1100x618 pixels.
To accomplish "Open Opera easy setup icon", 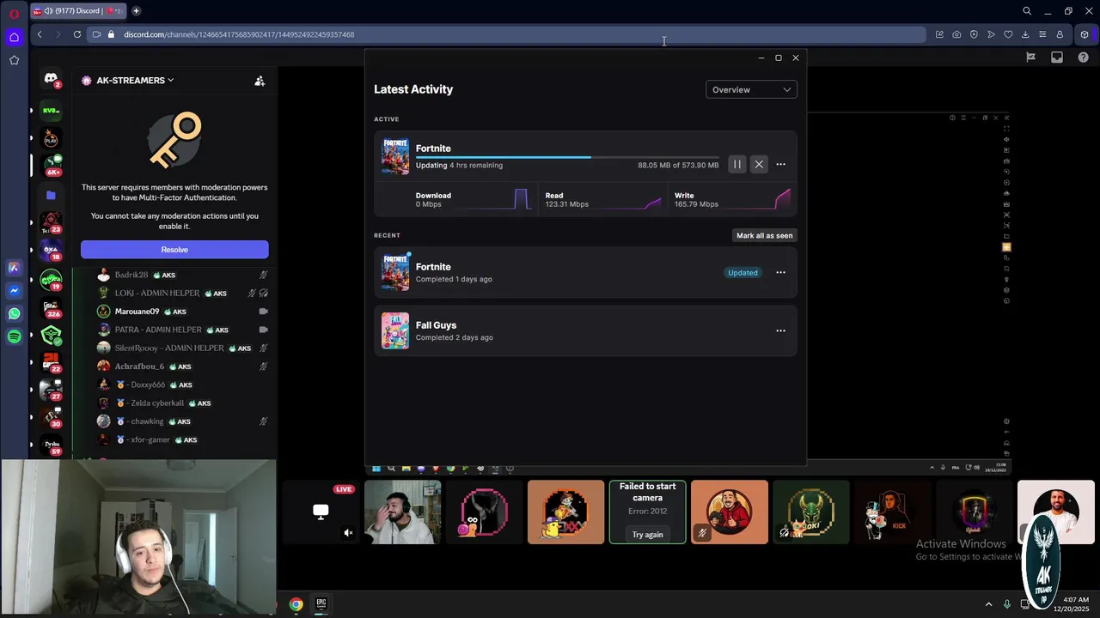I will point(1042,34).
